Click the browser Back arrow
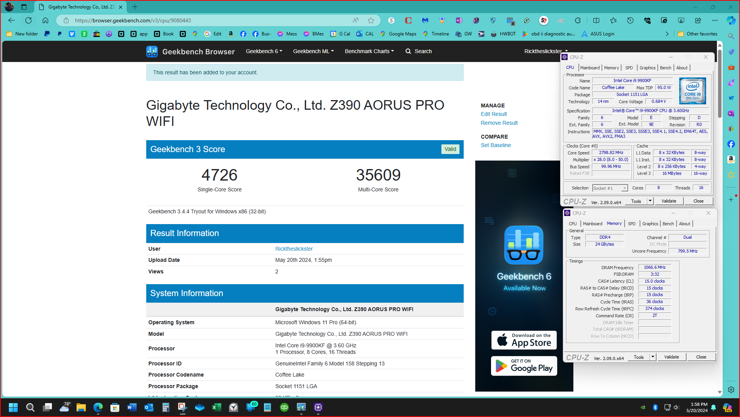740x417 pixels. tap(12, 20)
